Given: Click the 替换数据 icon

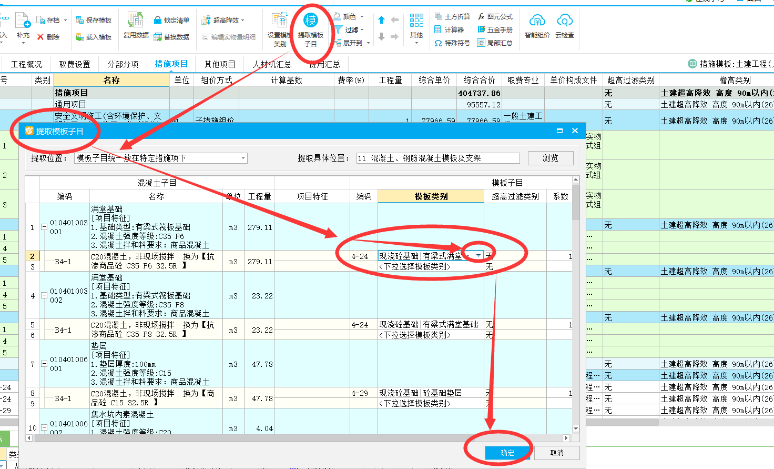Looking at the screenshot, I should (x=158, y=37).
